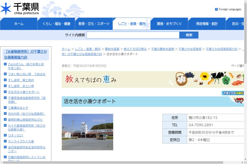The height and width of the screenshot is (164, 247).
Task: Open 農林水産業 breadcrumb link
Action: tap(112, 49)
